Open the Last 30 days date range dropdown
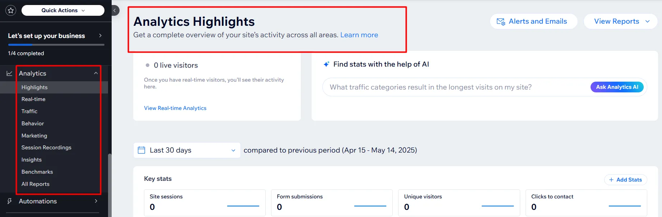The image size is (662, 217). tap(187, 150)
